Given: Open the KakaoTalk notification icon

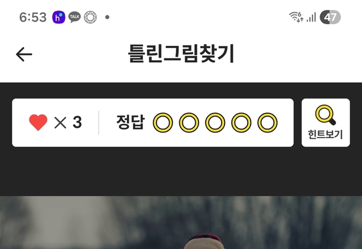Looking at the screenshot, I should (75, 17).
